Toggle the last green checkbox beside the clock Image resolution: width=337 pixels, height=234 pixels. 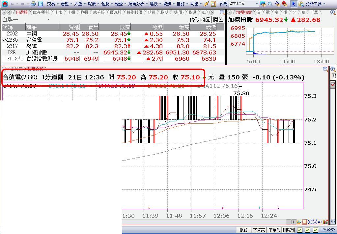tap(316, 230)
